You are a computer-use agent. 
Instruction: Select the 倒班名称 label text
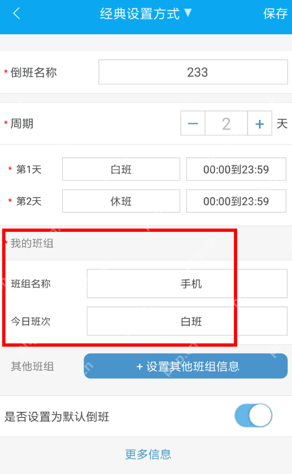[34, 72]
